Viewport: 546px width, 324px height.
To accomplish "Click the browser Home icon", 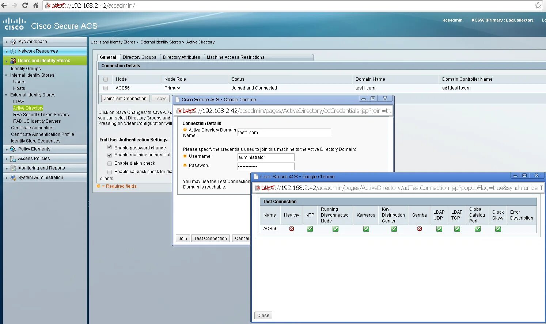I will (x=35, y=5).
